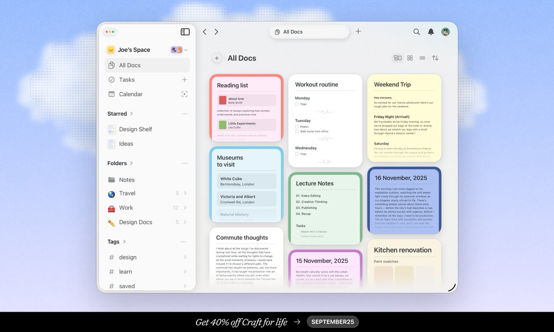Screen dimensions: 554x332
Task: Check Watch first 3 classes task
Action: point(297,231)
